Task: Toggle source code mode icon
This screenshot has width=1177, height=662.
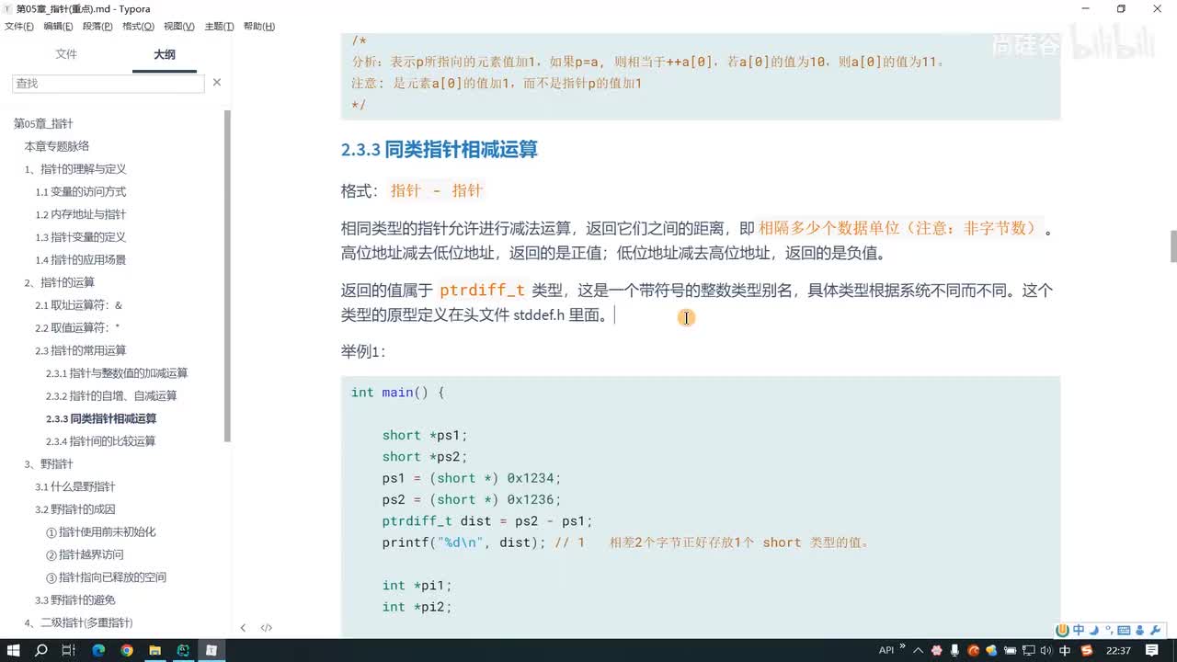Action: coord(267,628)
